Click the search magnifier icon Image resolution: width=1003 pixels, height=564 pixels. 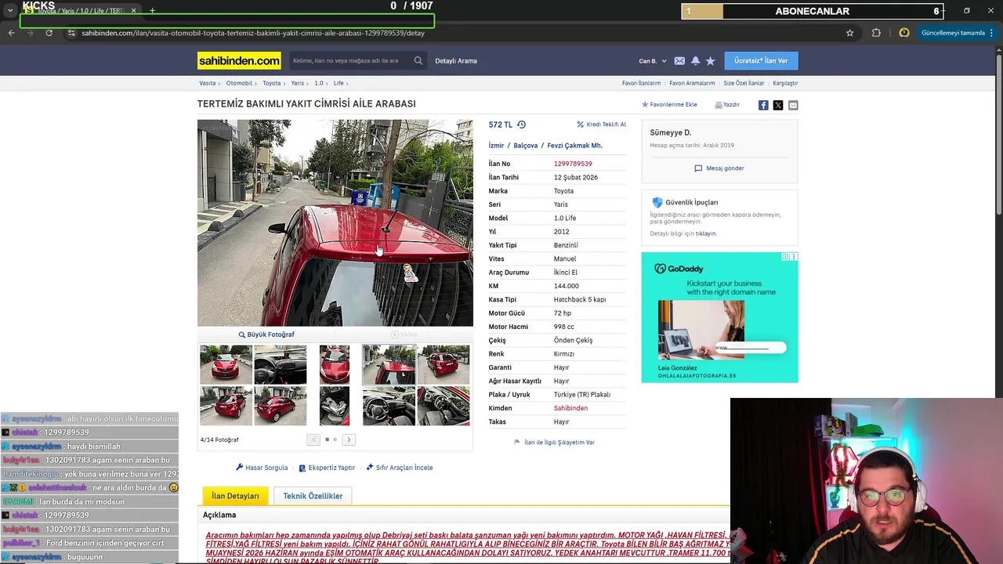[418, 60]
